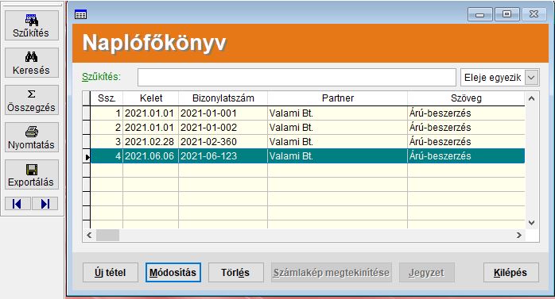Click the Bizonylatszám column header
The image size is (555, 299).
point(223,98)
